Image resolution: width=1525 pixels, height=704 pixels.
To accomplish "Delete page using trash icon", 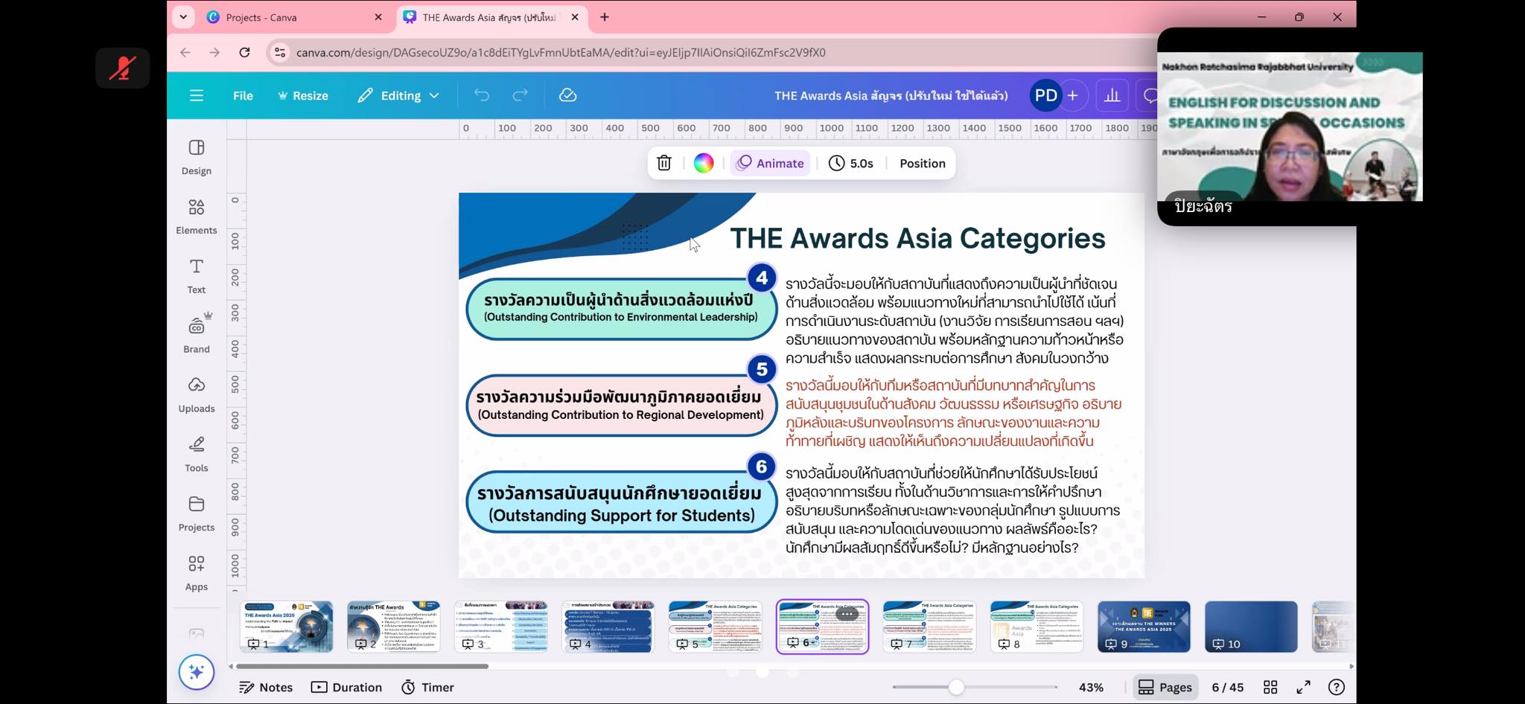I will coord(663,163).
